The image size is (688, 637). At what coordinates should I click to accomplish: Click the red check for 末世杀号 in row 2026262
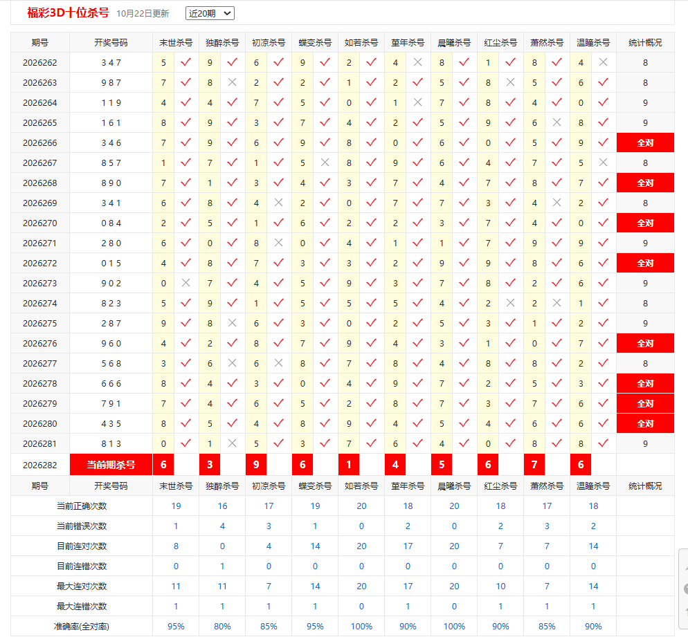coord(186,62)
